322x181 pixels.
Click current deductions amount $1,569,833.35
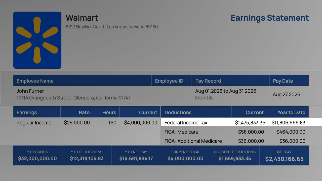tap(235, 159)
